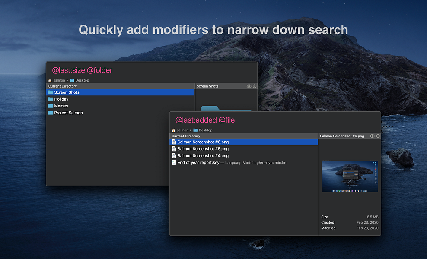Click the Desktop folder icon in the front window breadcrumb

(195, 130)
